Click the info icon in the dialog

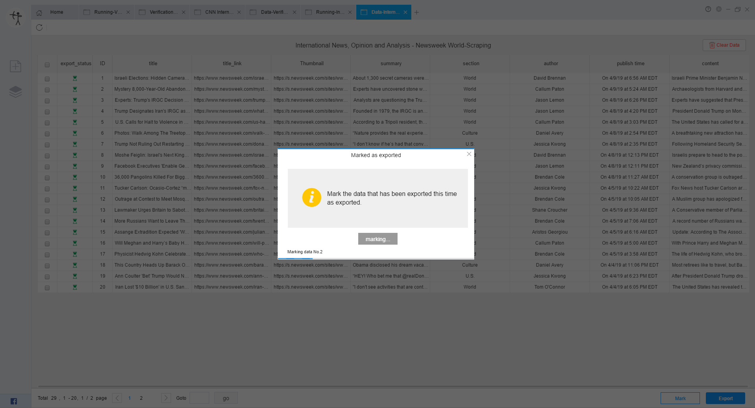tap(312, 198)
